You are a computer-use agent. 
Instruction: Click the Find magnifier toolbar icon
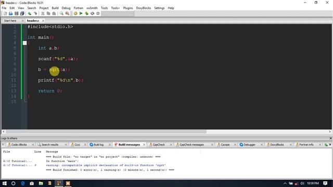[61, 14]
